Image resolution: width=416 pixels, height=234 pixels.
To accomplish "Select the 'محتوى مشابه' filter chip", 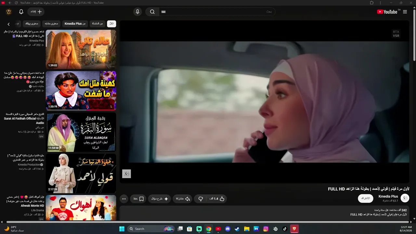I will pos(51,23).
